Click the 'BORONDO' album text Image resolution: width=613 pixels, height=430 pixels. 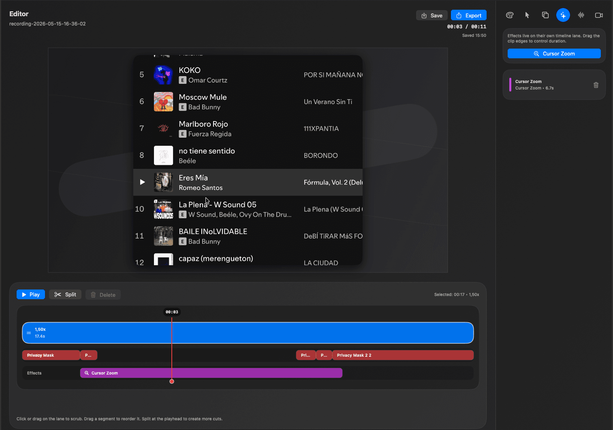[x=320, y=155]
